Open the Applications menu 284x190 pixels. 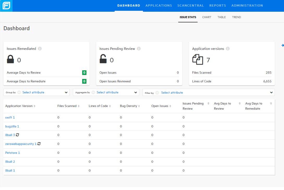pyautogui.click(x=159, y=5)
